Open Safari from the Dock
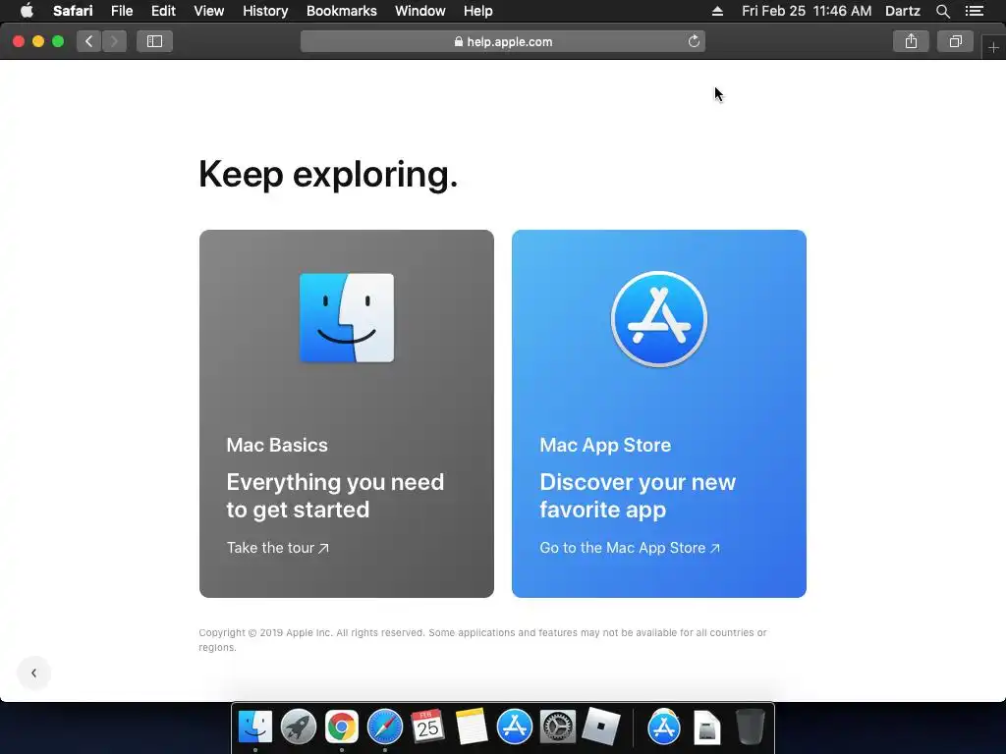The image size is (1006, 754). point(385,727)
